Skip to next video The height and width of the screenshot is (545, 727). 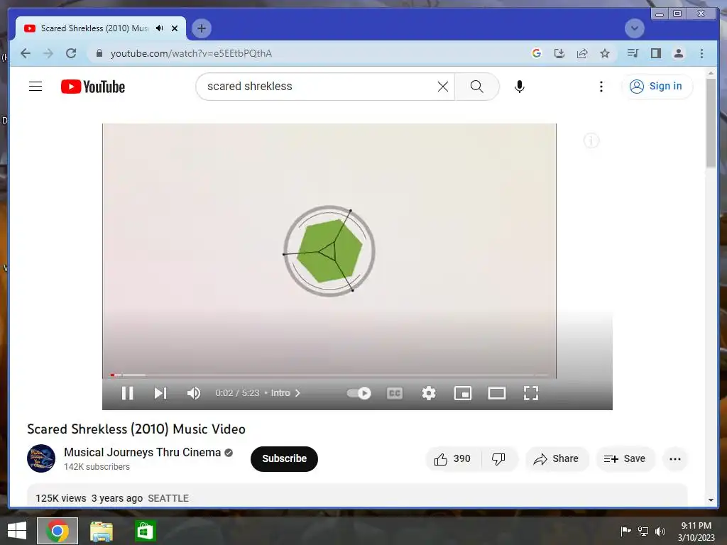click(160, 393)
